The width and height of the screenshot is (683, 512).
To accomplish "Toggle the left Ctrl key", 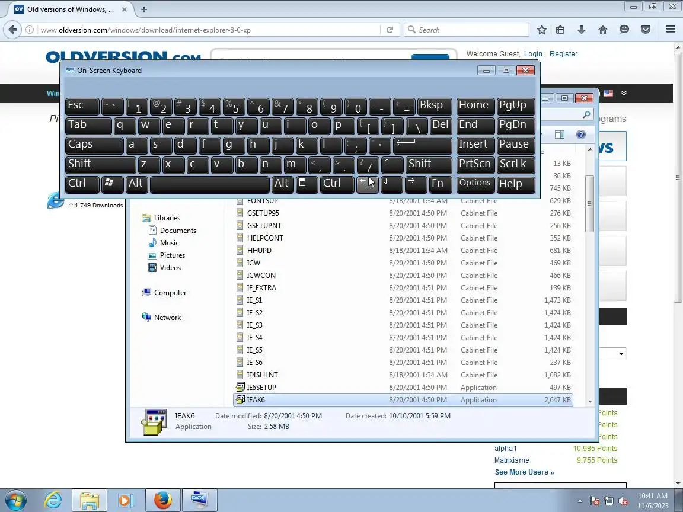I will tap(82, 184).
